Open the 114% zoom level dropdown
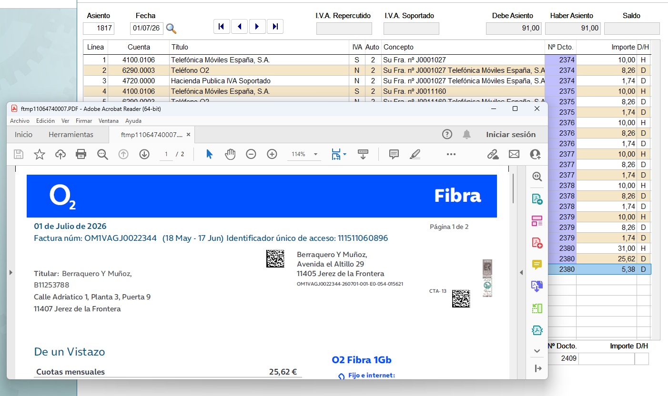This screenshot has height=396, width=668. tap(315, 155)
